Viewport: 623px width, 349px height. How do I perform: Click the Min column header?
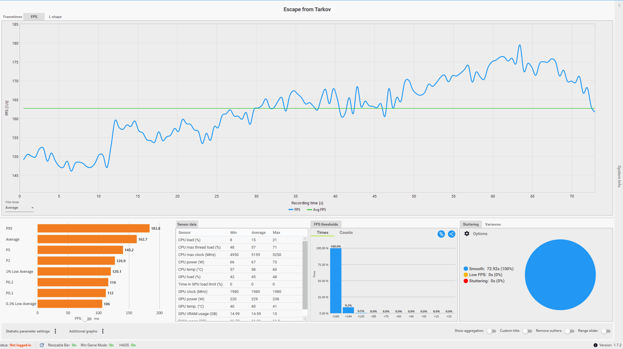pos(233,233)
